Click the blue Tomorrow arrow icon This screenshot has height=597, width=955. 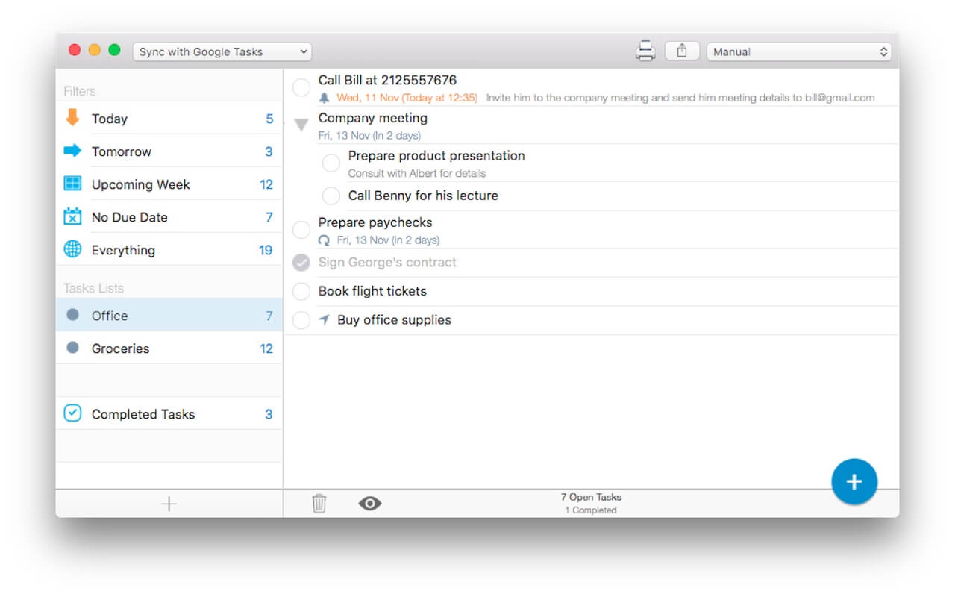tap(72, 151)
